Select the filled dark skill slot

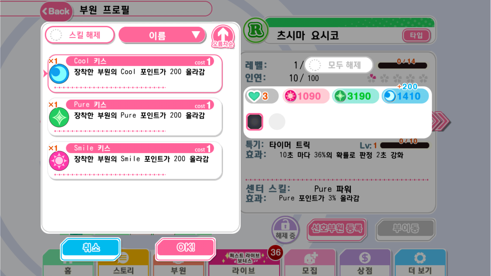click(x=254, y=122)
